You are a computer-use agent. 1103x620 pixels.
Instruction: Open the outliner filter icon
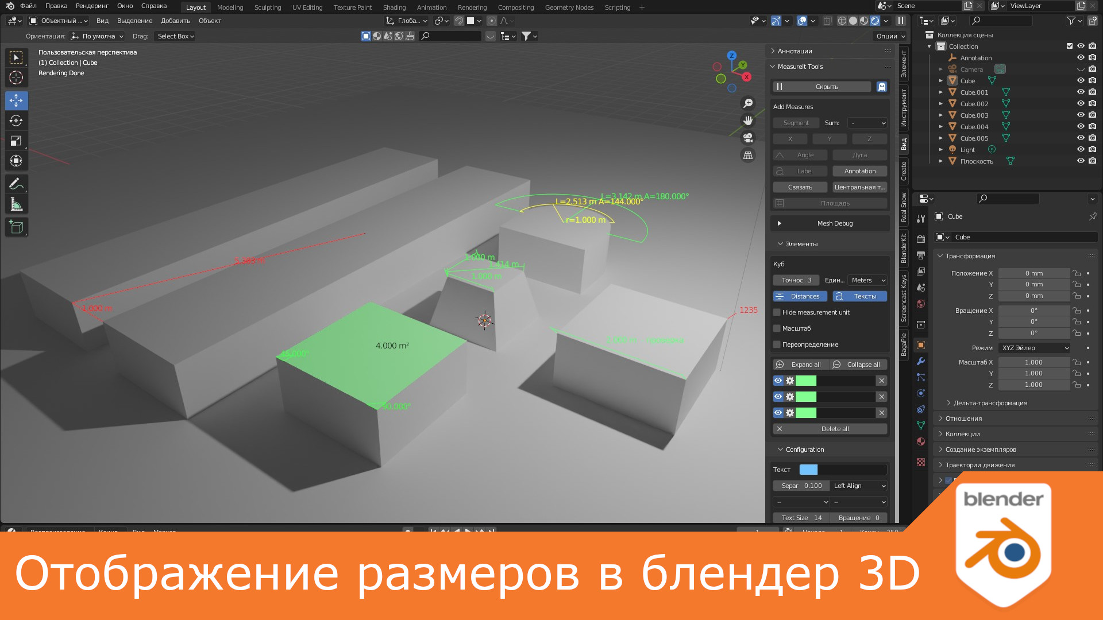[1072, 20]
